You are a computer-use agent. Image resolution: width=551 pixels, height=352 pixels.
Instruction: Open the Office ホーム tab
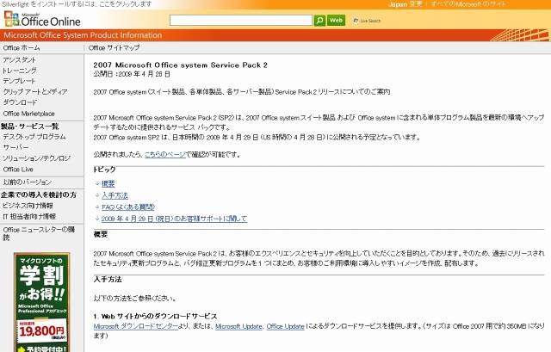(22, 48)
